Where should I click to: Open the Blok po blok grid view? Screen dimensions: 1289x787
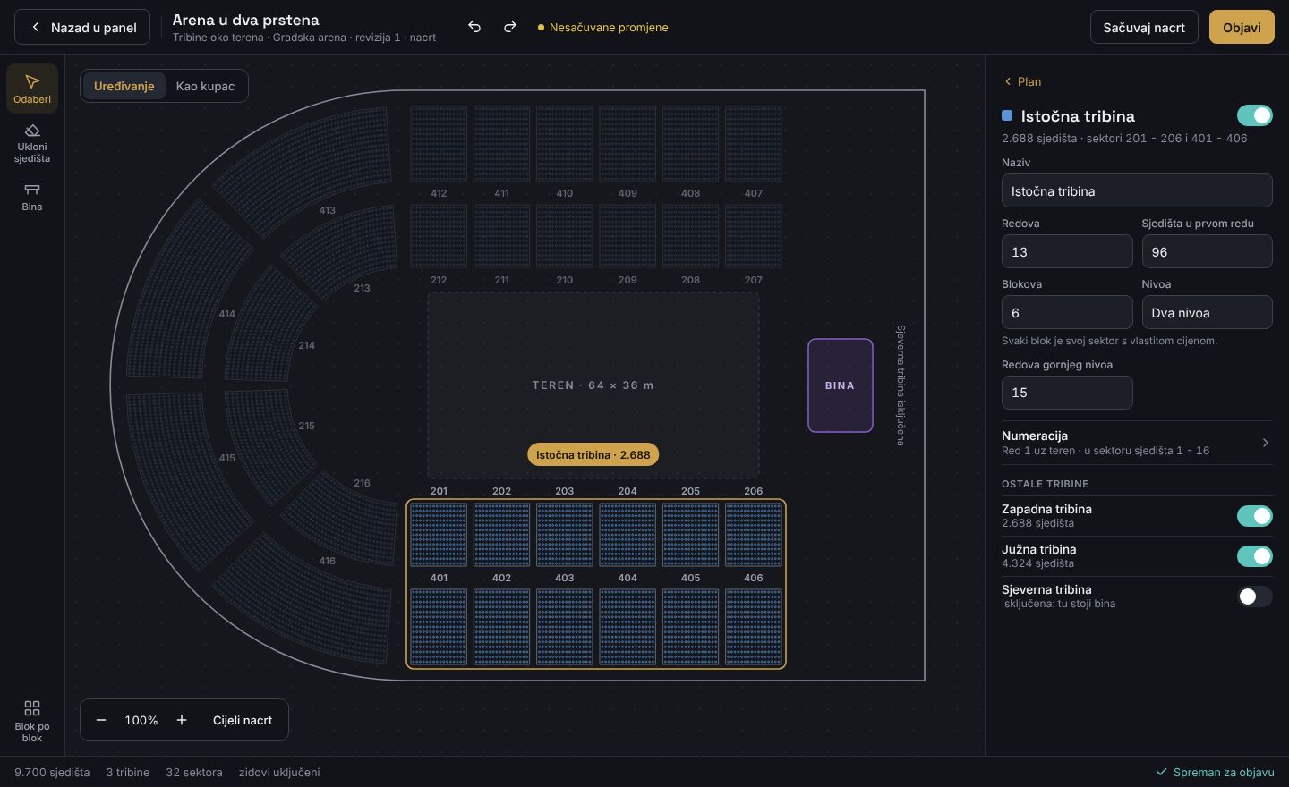tap(32, 721)
